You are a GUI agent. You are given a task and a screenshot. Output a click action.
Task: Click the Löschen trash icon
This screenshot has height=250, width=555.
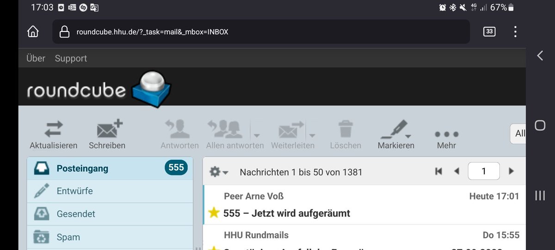click(345, 130)
